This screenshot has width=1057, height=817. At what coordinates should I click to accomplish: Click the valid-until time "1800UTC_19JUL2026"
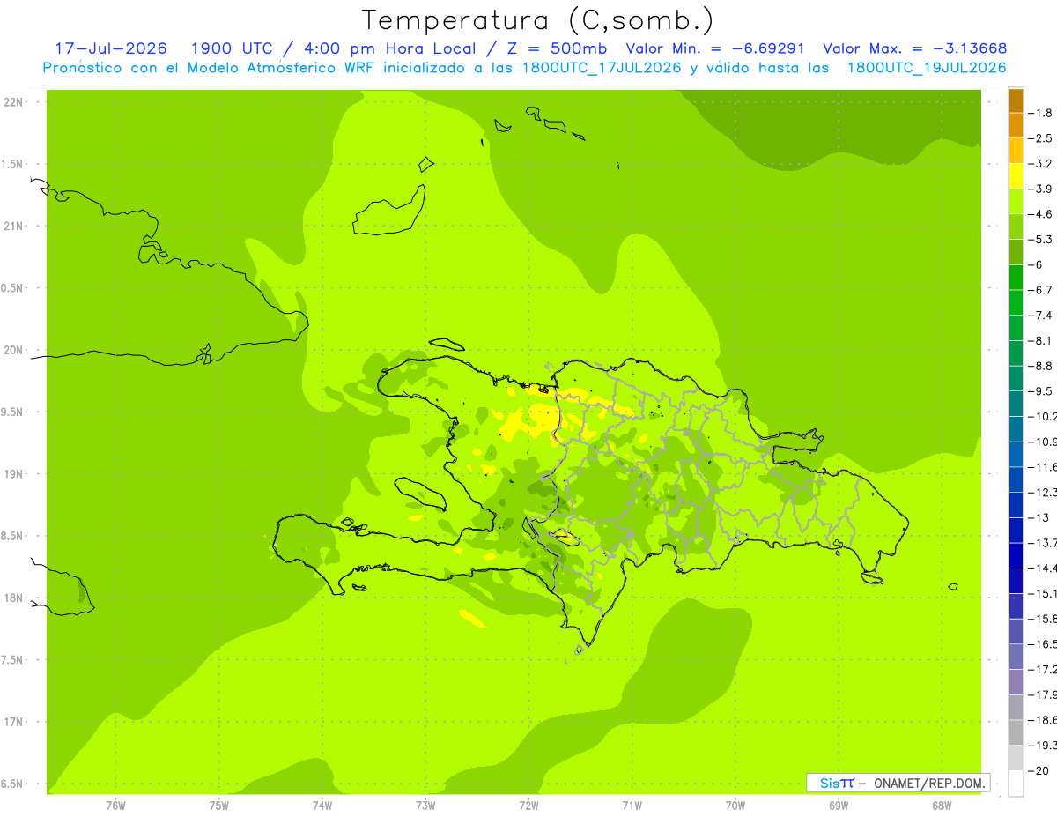(x=927, y=68)
